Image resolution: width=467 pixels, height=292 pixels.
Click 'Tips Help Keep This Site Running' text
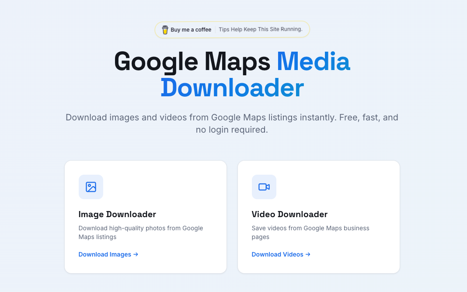click(261, 29)
